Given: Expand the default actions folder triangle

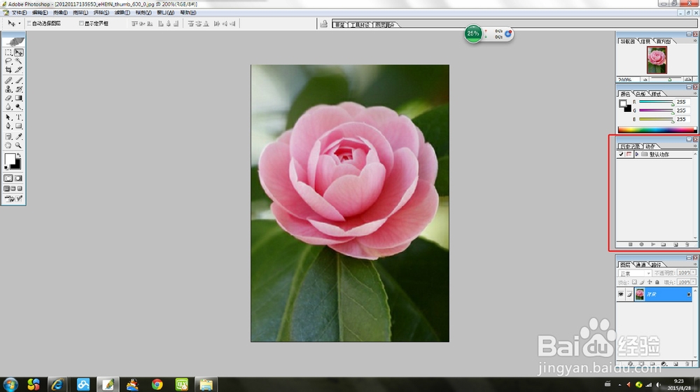Looking at the screenshot, I should [x=636, y=155].
